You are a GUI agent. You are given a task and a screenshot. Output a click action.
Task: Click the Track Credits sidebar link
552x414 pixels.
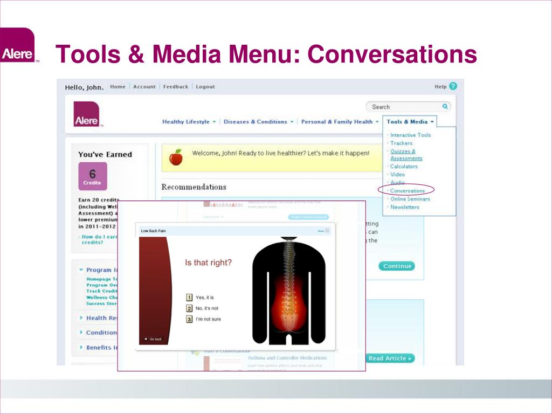102,291
